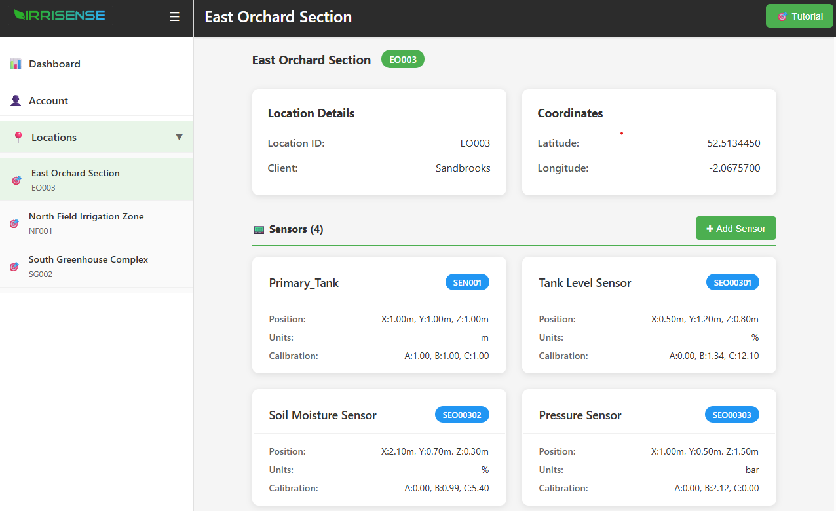The image size is (836, 511).
Task: Click the North Field Irrigation Zone icon
Action: click(x=14, y=223)
